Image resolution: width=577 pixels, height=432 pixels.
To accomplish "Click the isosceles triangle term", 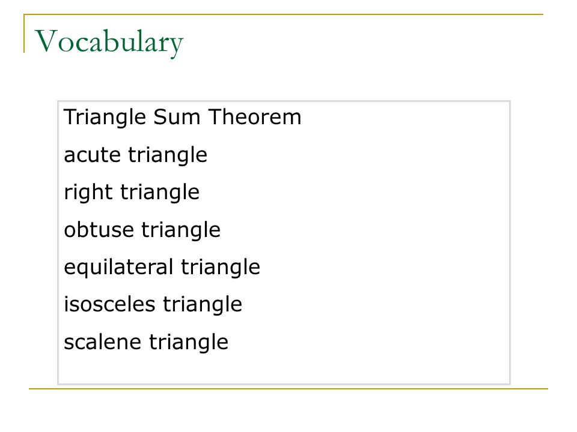I will click(153, 305).
